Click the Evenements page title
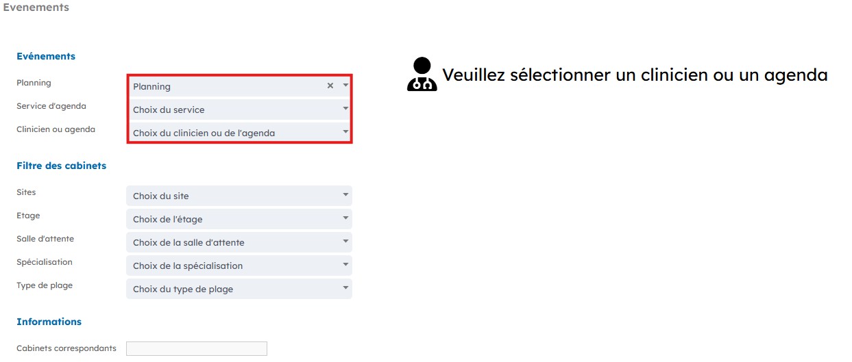The height and width of the screenshot is (362, 852). click(36, 8)
